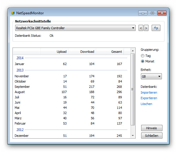The image size is (177, 152).
Task: Click August total value 296
Action: tap(119, 92)
